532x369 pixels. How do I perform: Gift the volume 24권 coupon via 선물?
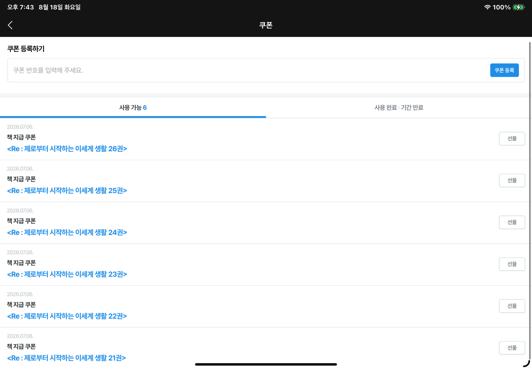tap(512, 222)
